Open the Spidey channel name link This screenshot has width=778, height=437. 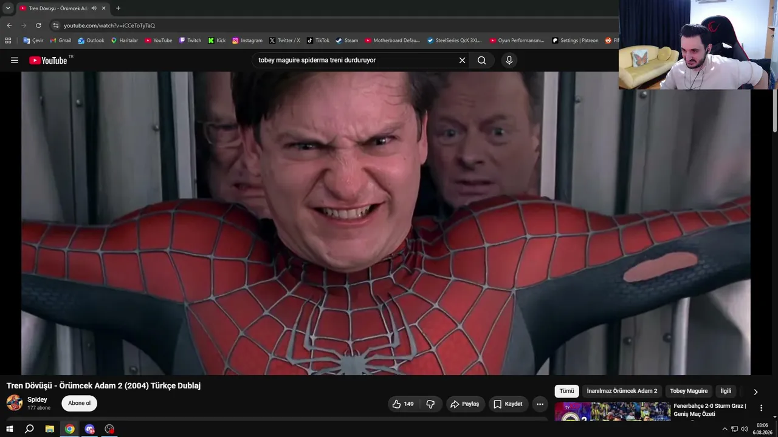pos(37,400)
